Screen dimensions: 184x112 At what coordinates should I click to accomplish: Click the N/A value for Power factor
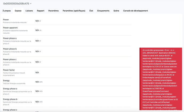pos(37,73)
